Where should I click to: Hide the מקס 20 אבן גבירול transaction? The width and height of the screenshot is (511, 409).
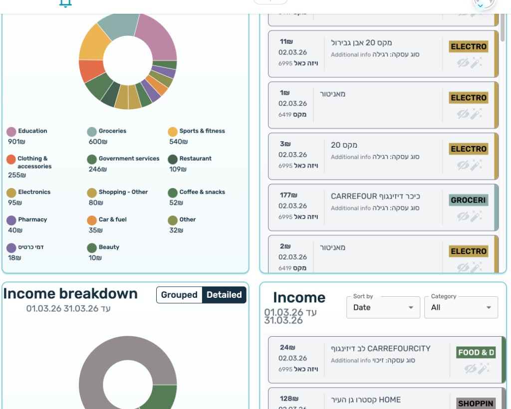[x=463, y=63]
